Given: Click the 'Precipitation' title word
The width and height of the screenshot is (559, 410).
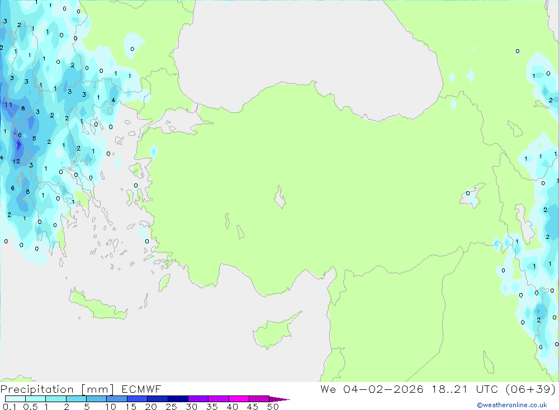Looking at the screenshot, I should tap(37, 389).
